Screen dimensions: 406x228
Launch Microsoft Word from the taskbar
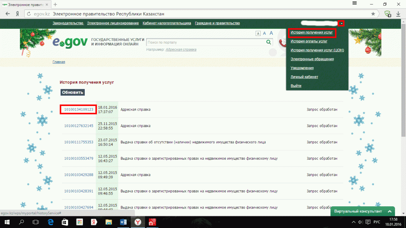tap(124, 222)
